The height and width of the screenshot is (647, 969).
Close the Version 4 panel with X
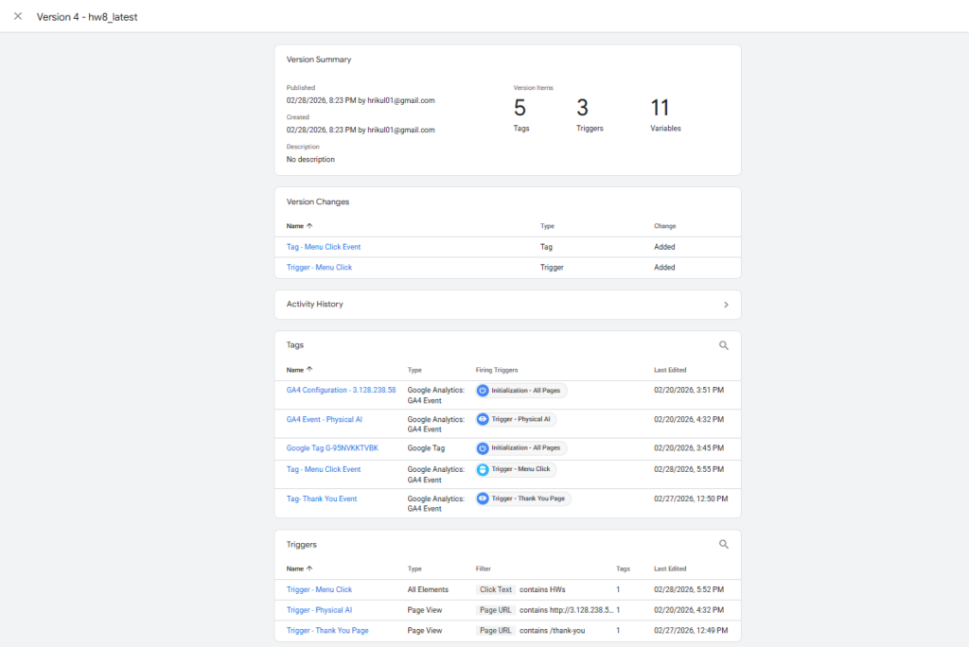tap(18, 16)
